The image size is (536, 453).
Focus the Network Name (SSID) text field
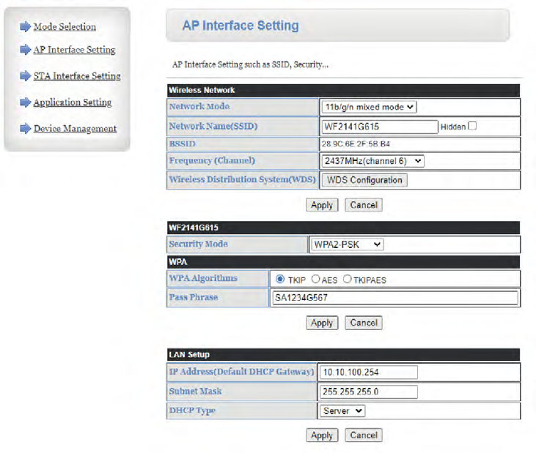click(379, 127)
